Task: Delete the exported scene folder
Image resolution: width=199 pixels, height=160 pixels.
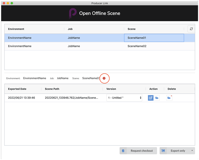Action: click(169, 98)
